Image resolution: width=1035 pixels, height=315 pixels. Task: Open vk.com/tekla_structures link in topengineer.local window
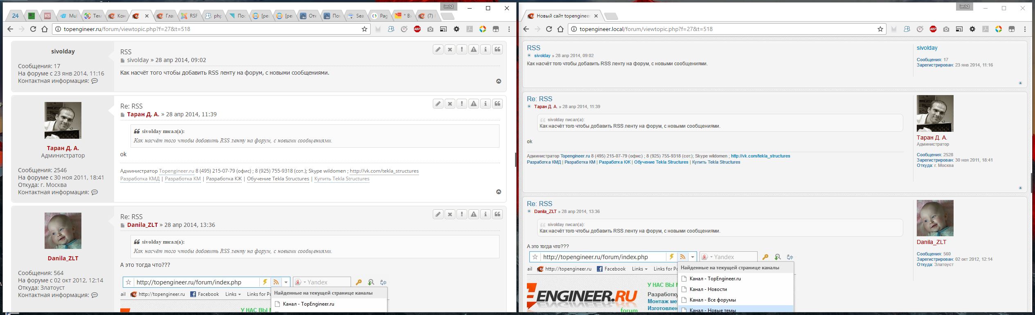click(760, 156)
